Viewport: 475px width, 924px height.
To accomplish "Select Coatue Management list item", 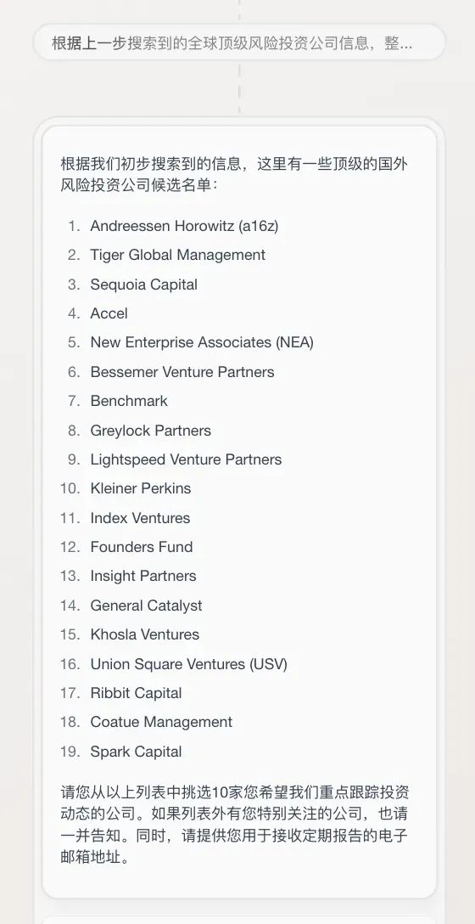I will click(161, 722).
